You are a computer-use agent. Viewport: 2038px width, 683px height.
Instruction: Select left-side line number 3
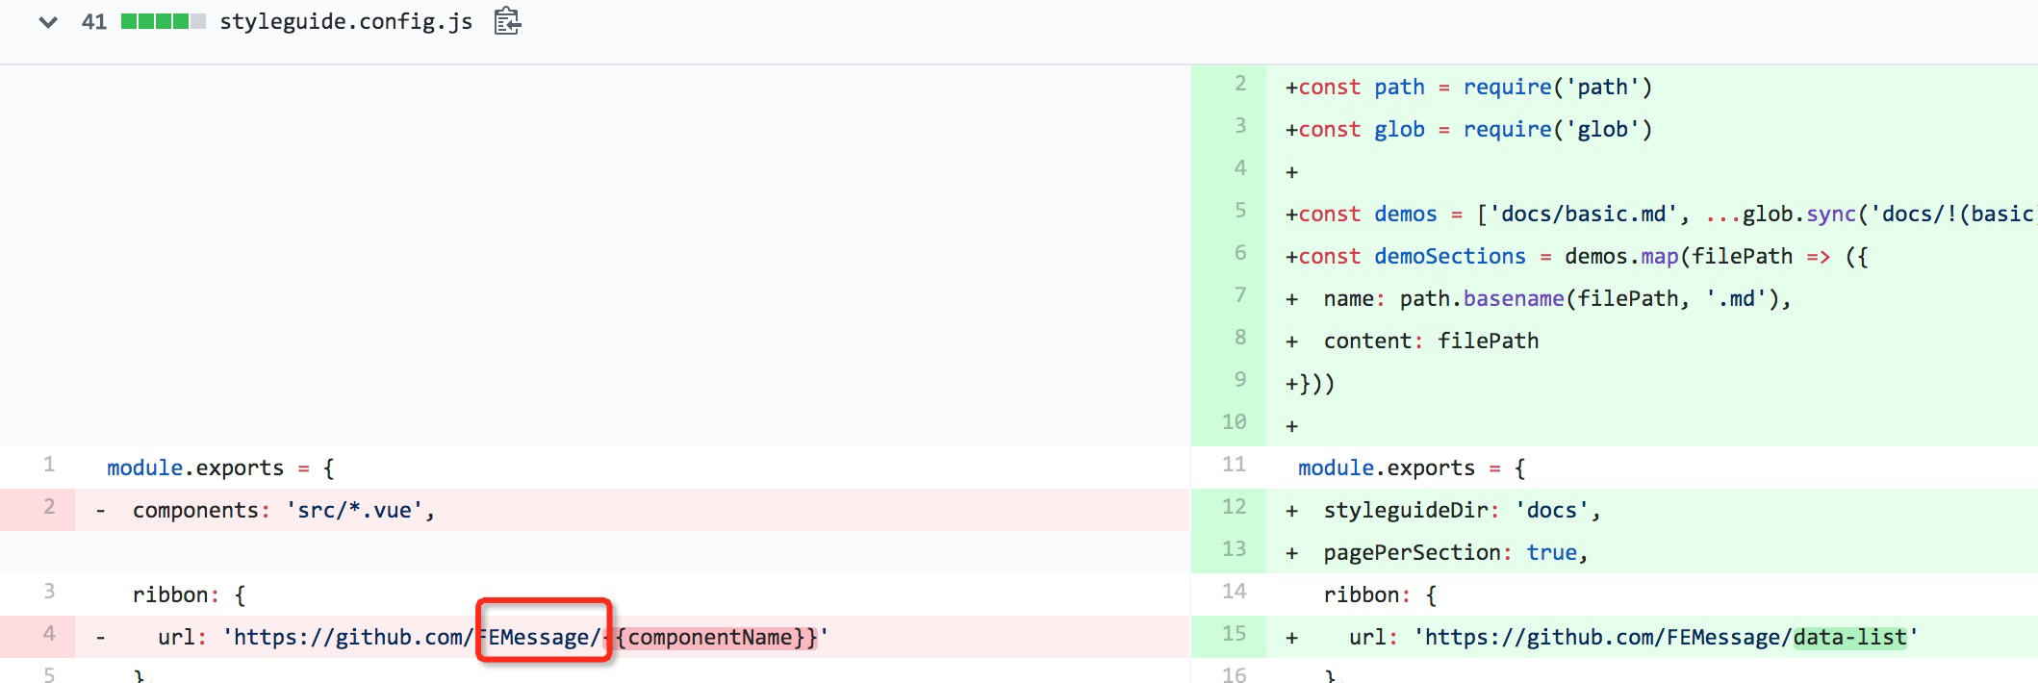coord(49,592)
